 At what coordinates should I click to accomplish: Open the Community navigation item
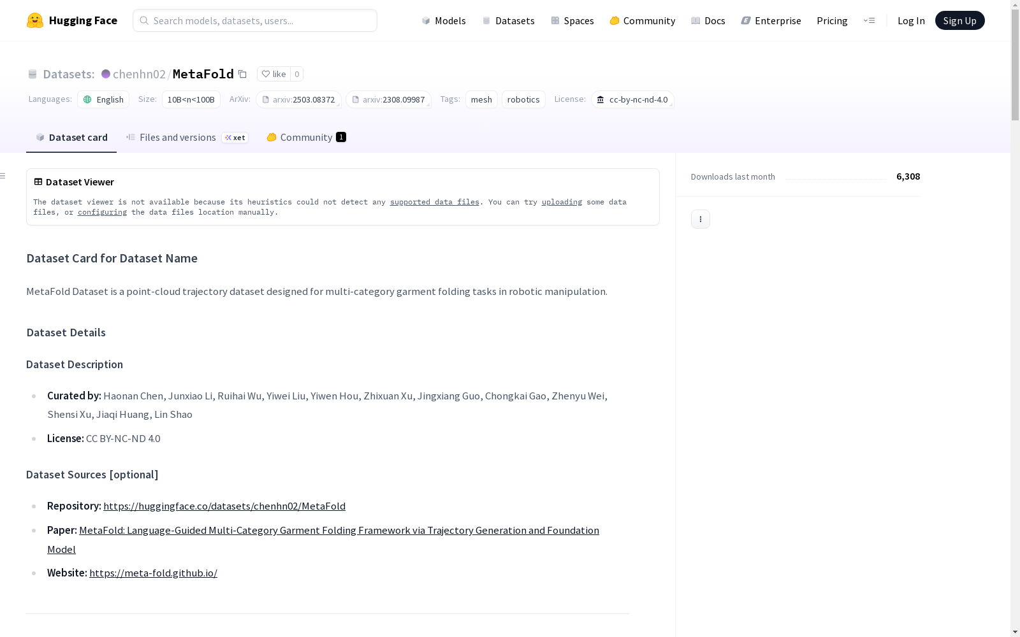642,20
